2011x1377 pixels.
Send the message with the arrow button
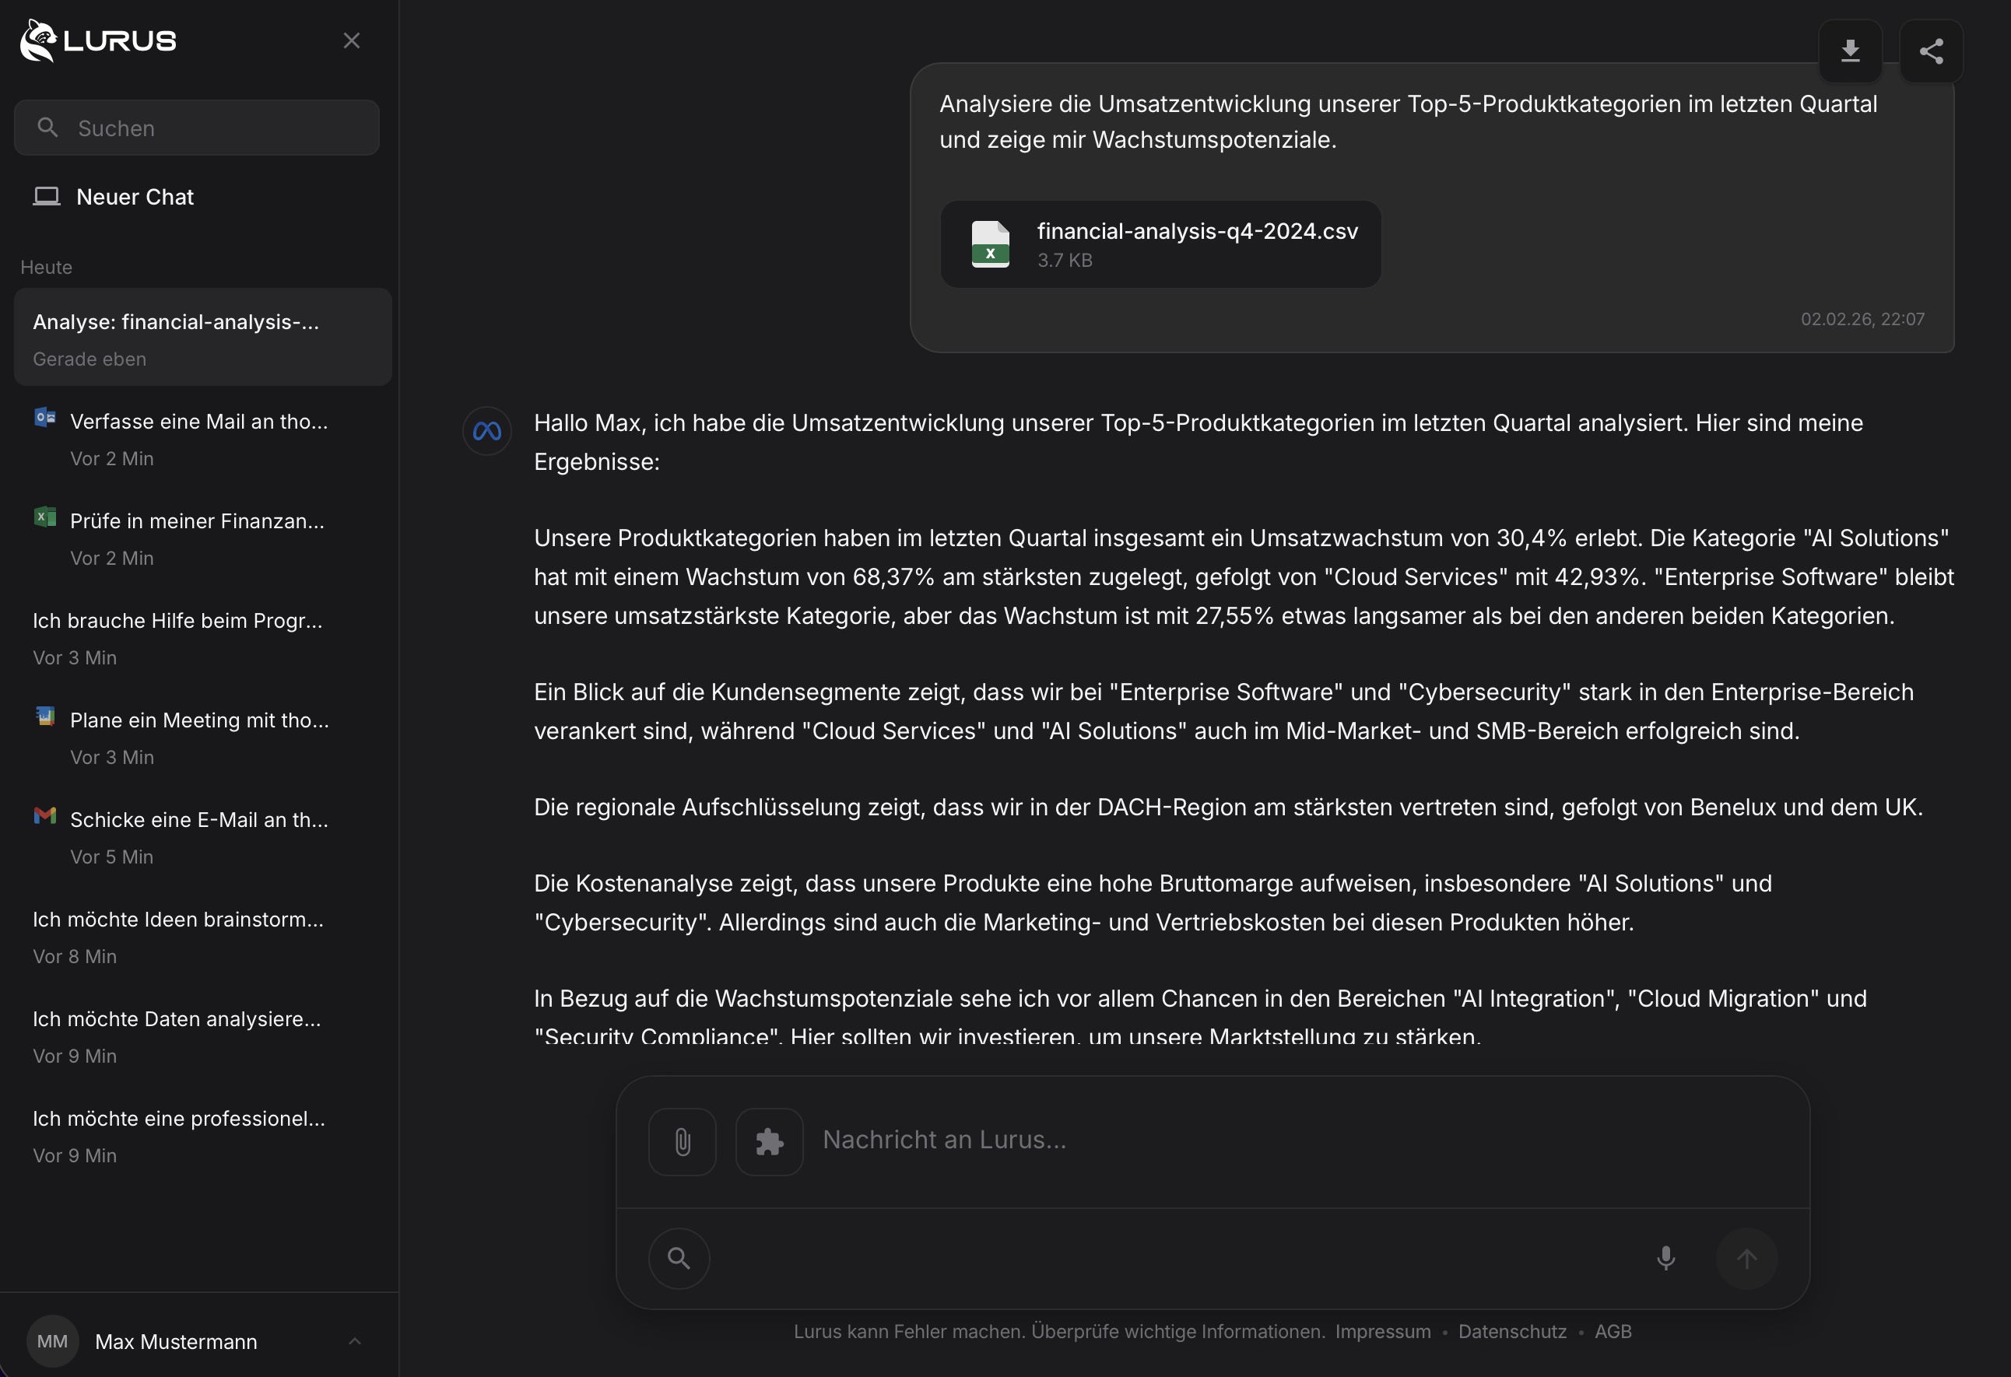tap(1746, 1259)
